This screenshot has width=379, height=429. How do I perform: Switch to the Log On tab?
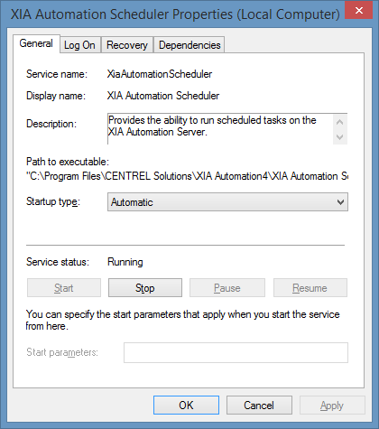(79, 45)
